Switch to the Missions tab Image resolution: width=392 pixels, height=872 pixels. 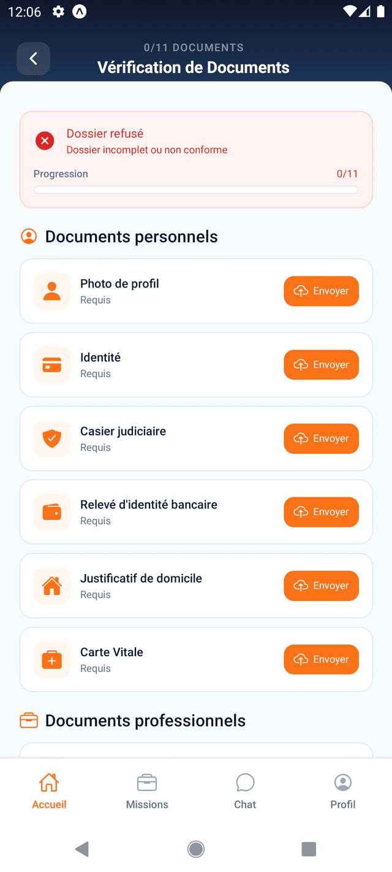(147, 790)
